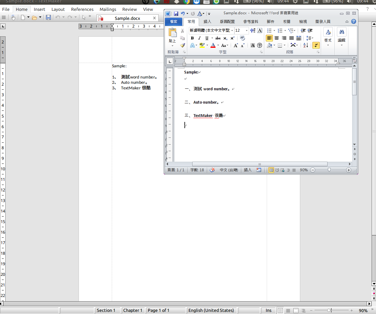
Task: Open dropdown arrow next to TextMaker Open folder
Action: (40, 17)
